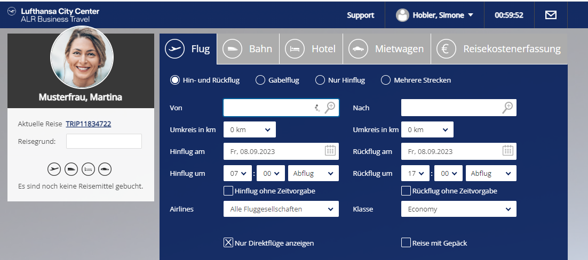Viewport: 588px width, 260px height.
Task: Open Support in the header
Action: point(360,15)
